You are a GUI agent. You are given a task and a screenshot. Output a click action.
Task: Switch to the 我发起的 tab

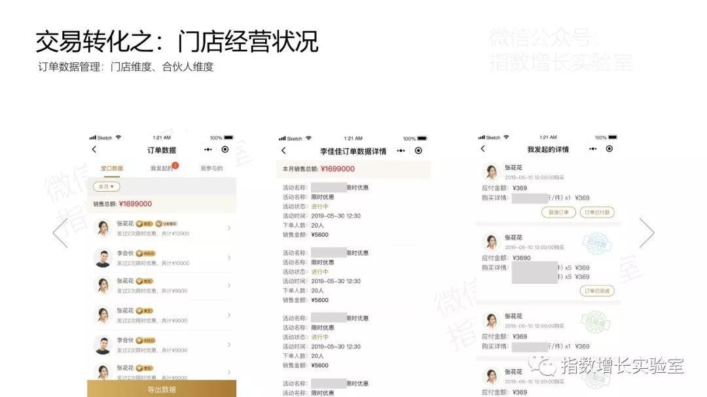[x=162, y=168]
